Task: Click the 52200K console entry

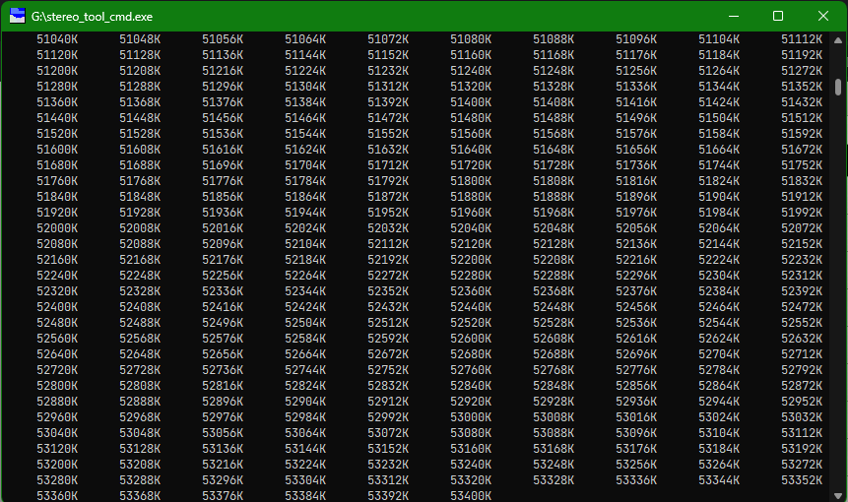Action: (471, 260)
